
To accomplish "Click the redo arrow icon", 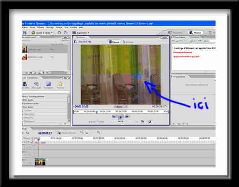I will (66, 33).
